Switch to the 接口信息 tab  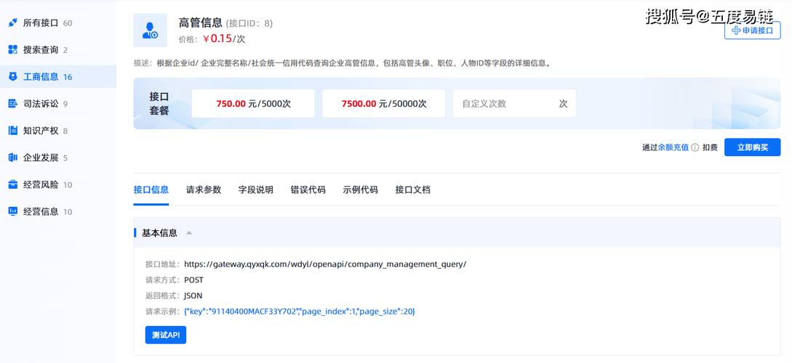tap(151, 190)
